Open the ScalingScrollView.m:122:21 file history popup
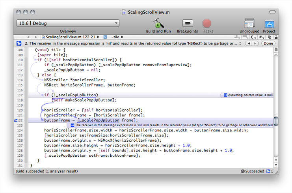Image resolution: width=292 pixels, height=193 pixels. point(72,36)
